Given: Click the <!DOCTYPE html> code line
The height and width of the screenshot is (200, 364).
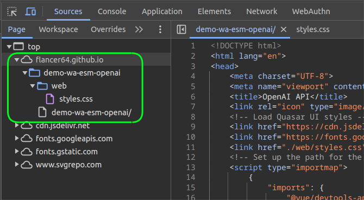Looking at the screenshot, I should pos(246,46).
